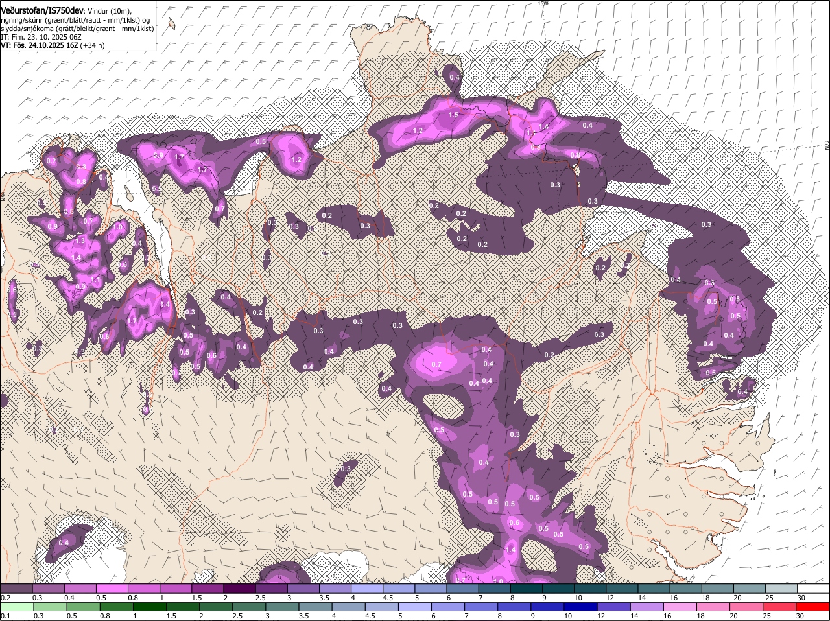Click the snow-scale swatch between 4 and 4.5
The height and width of the screenshot is (621, 830).
tap(367, 589)
